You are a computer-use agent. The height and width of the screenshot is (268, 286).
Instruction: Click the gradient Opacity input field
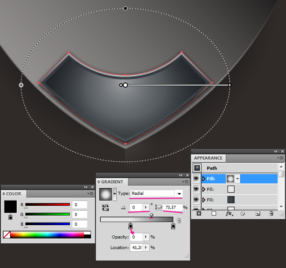(x=136, y=237)
